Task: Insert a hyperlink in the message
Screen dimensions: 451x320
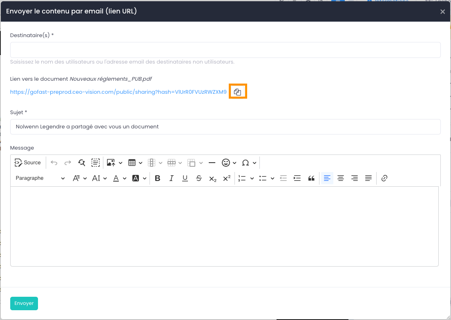Action: click(384, 178)
